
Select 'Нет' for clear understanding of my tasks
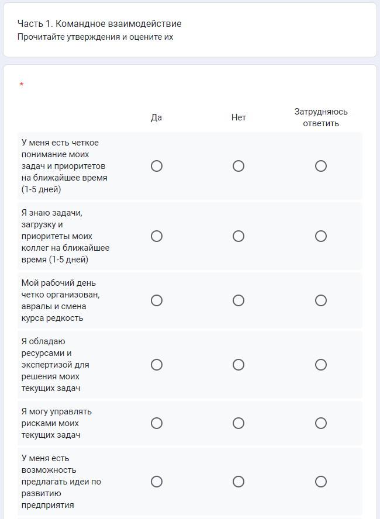tap(239, 166)
